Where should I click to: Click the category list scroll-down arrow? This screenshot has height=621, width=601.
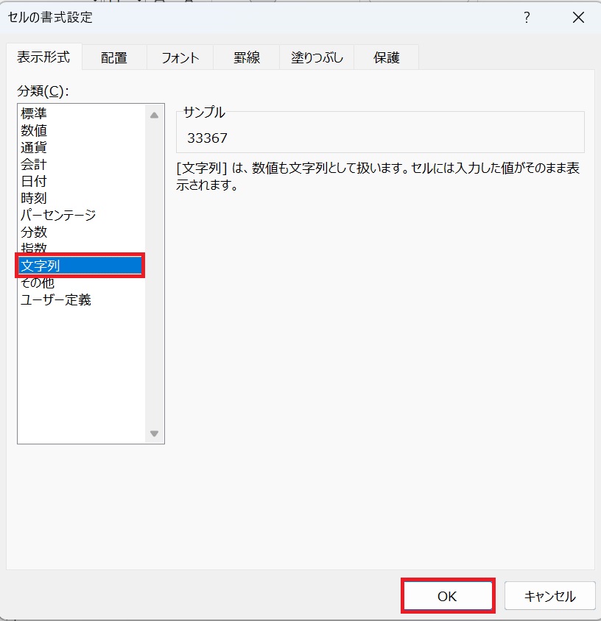(x=155, y=433)
